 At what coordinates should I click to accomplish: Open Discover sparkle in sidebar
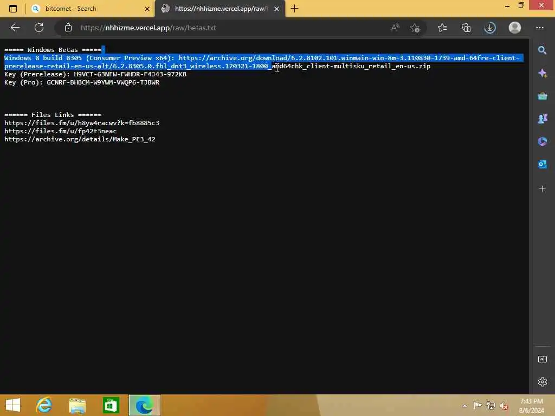(542, 73)
